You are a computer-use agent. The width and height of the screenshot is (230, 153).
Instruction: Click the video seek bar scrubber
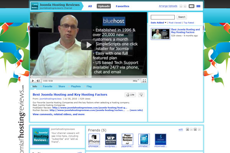tap(31, 76)
